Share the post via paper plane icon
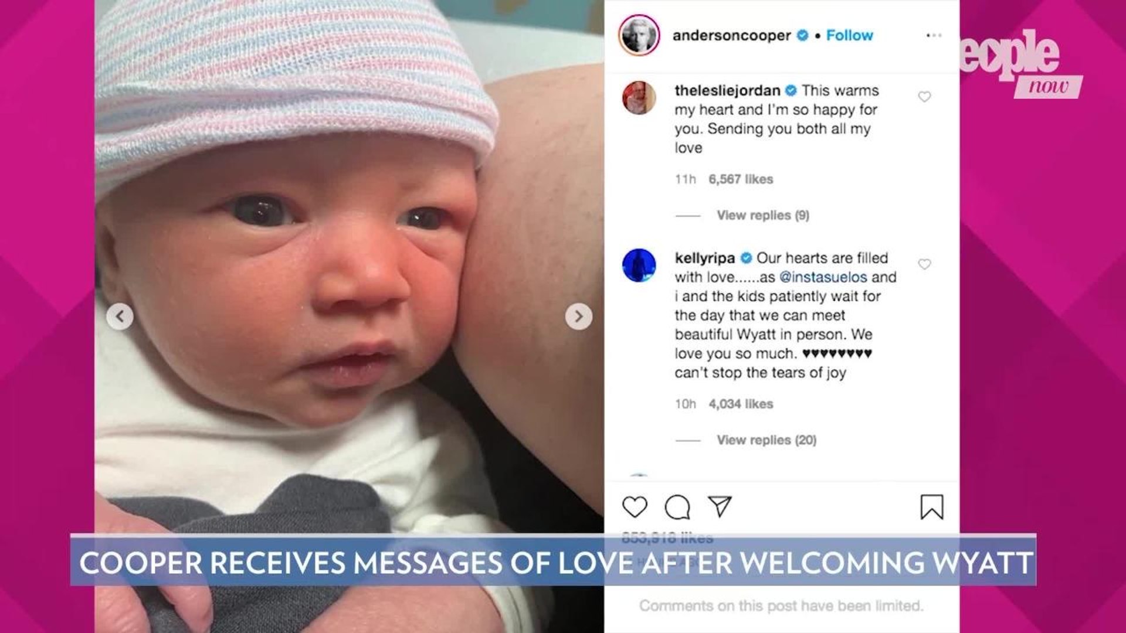 (720, 506)
